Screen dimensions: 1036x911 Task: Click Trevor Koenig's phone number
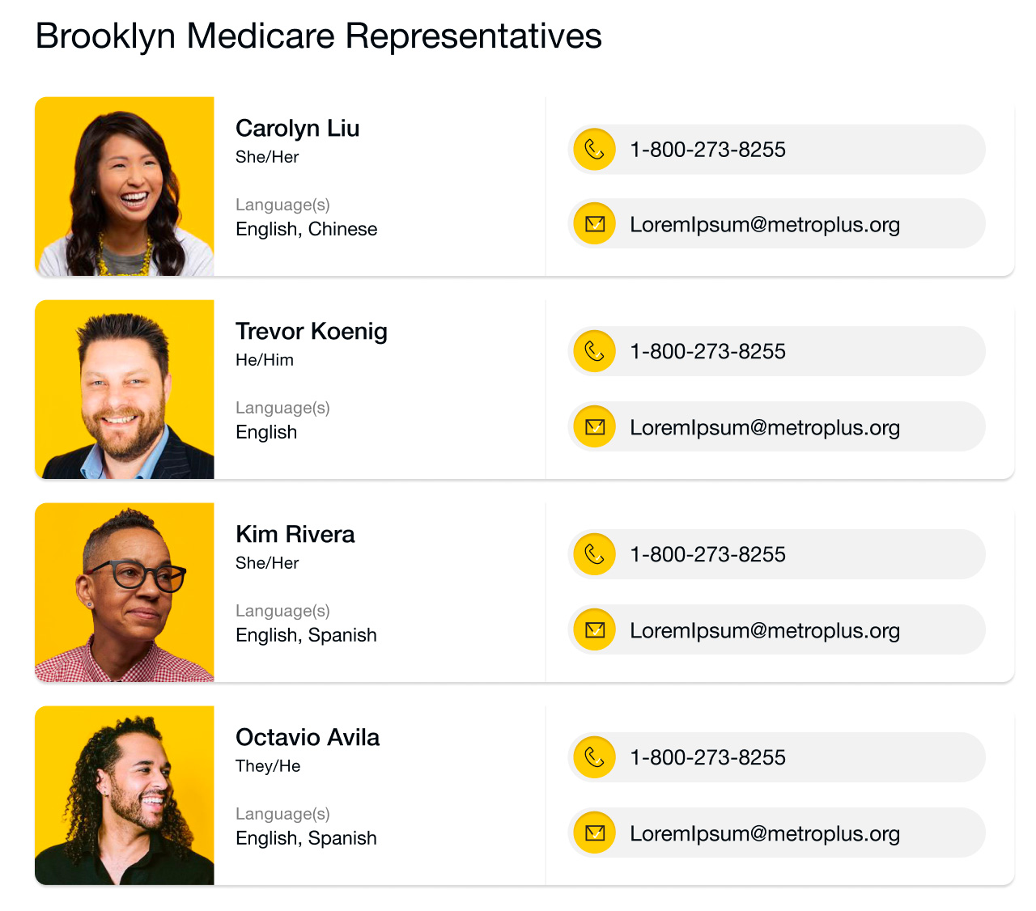click(x=707, y=351)
